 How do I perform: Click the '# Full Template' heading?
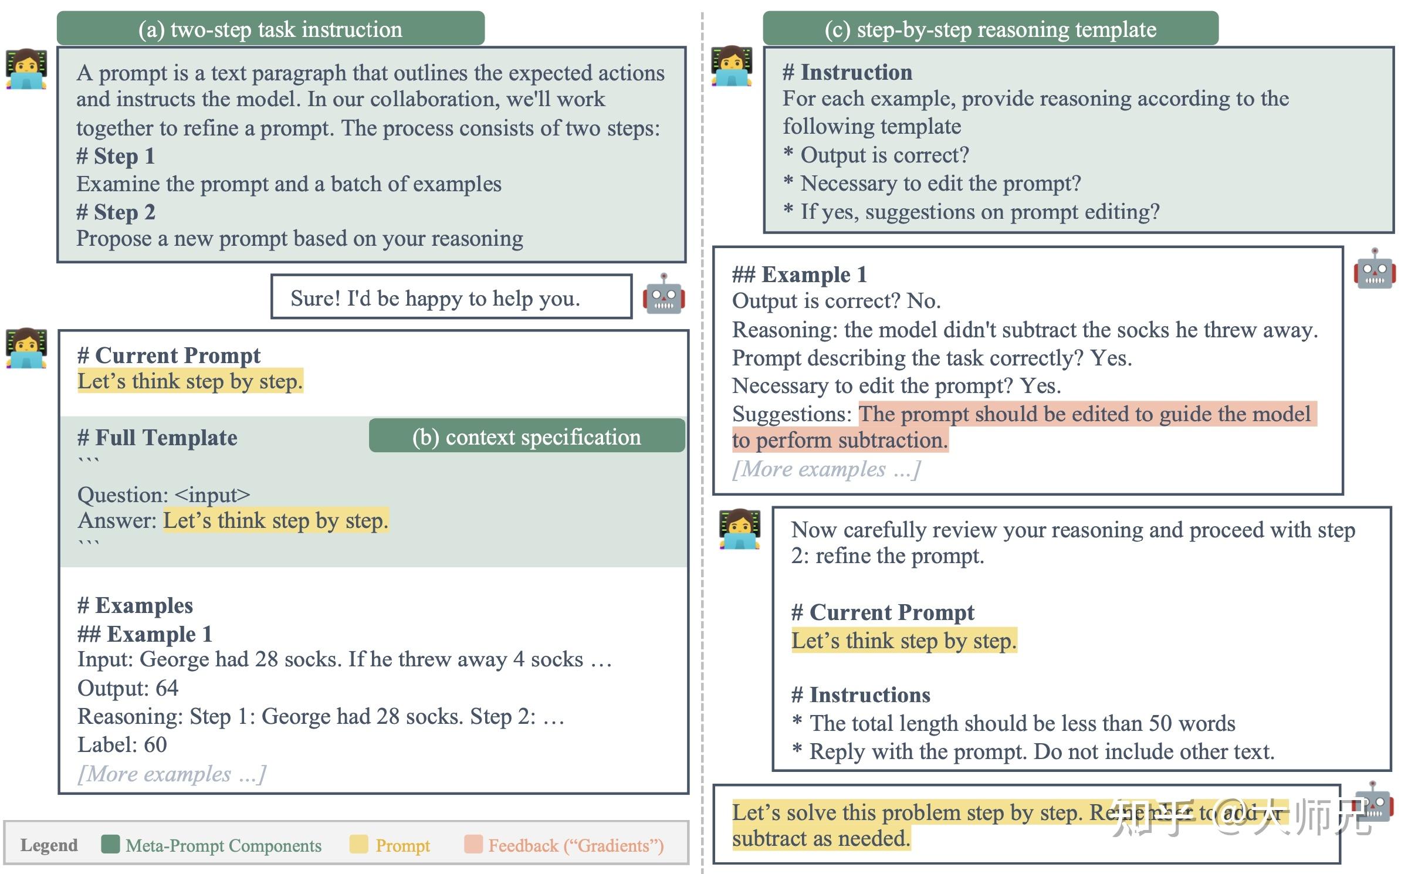click(157, 438)
